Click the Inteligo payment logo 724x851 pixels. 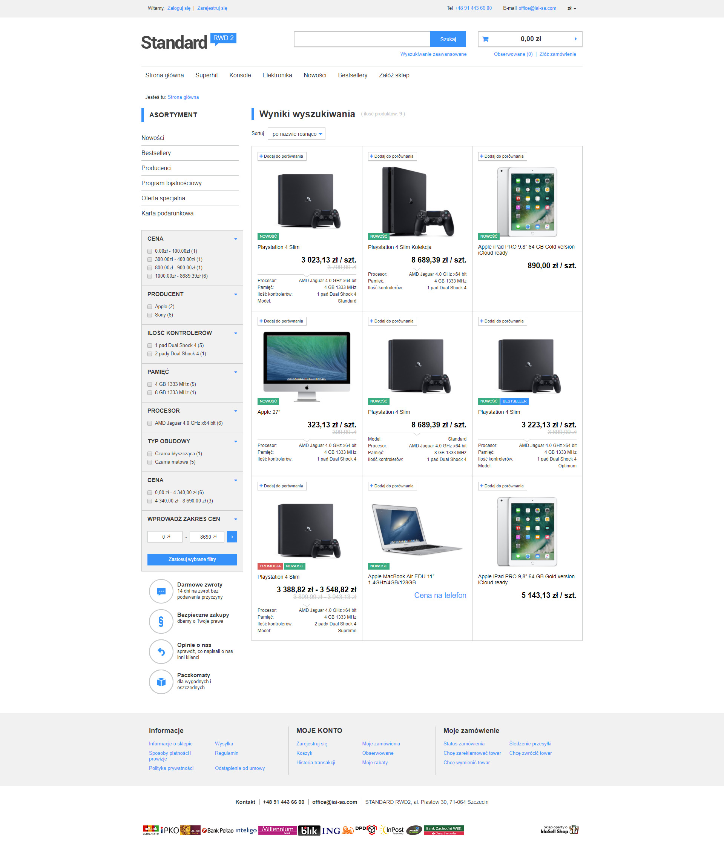246,830
